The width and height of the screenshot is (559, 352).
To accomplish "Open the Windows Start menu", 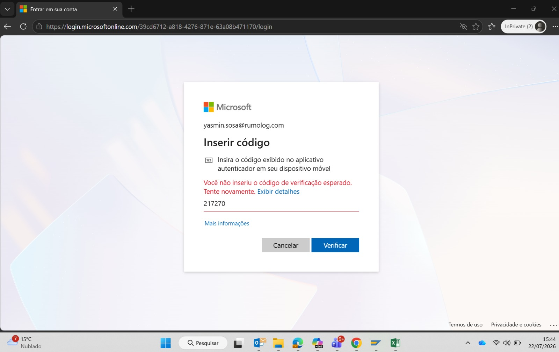I will (166, 343).
